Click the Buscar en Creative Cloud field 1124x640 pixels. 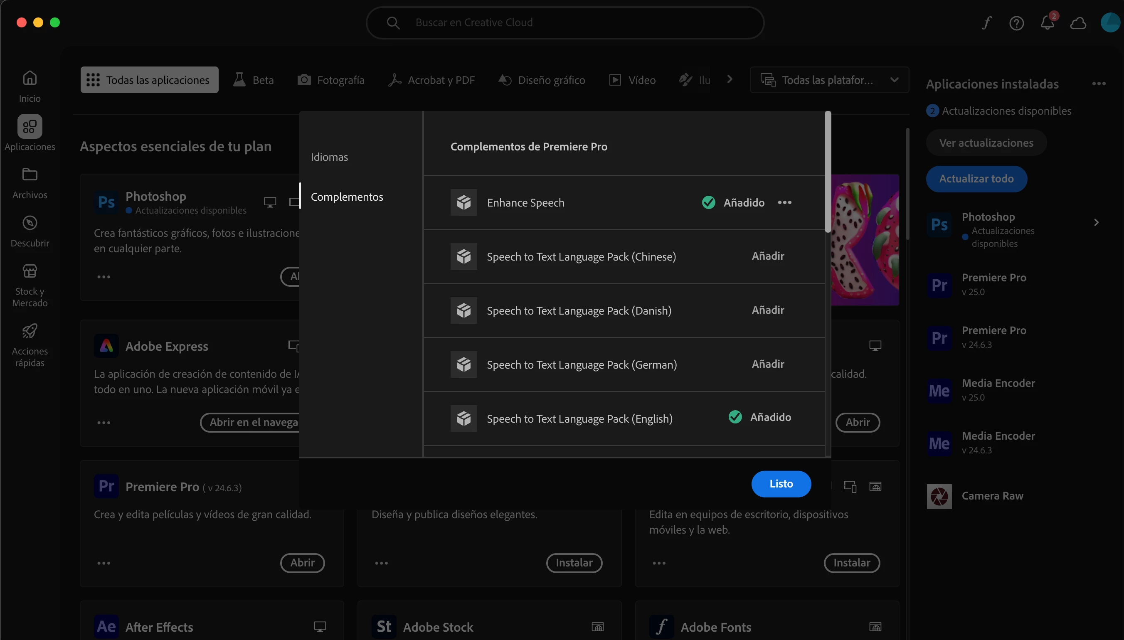(x=564, y=23)
